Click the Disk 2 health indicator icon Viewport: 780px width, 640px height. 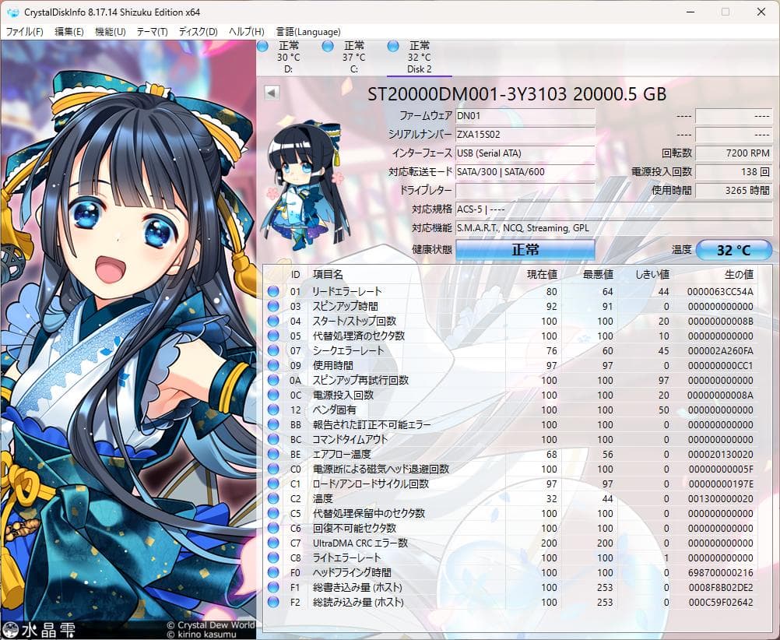[x=393, y=47]
